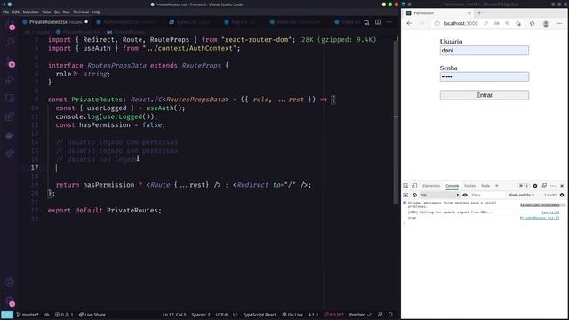This screenshot has width=569, height=320.
Task: Switch to PrivateRoutes.tsx editor tab
Action: click(x=55, y=22)
